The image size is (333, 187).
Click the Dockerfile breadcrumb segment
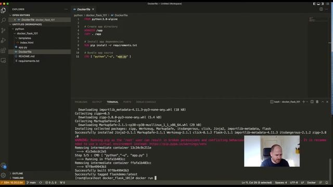point(119,15)
